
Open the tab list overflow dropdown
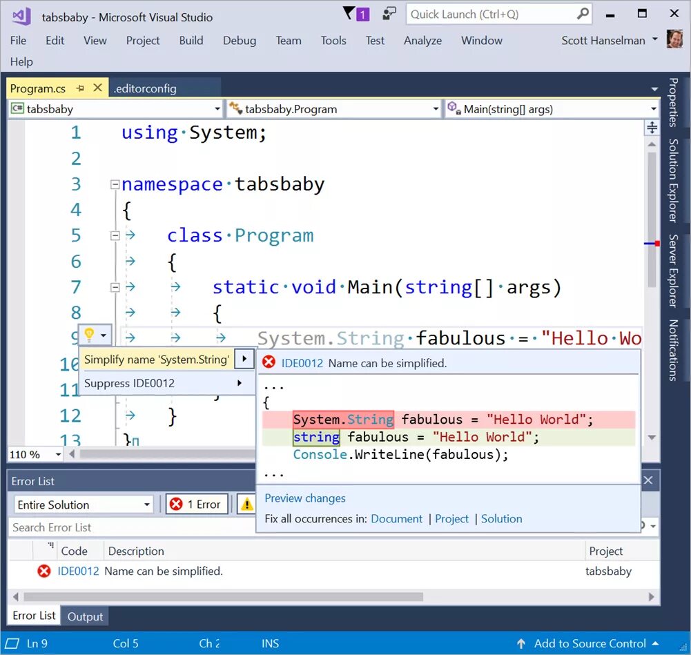(654, 89)
